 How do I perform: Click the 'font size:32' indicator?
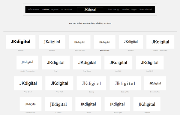click(x=113, y=9)
